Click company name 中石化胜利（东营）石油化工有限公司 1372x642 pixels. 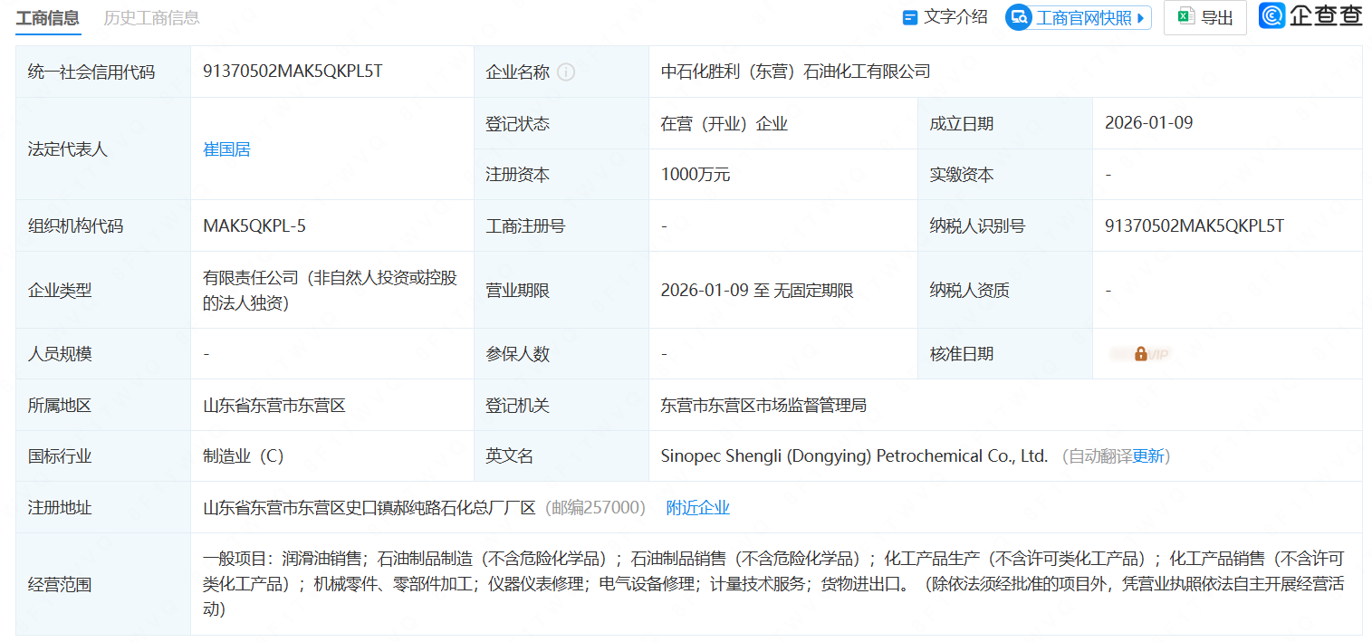point(795,72)
